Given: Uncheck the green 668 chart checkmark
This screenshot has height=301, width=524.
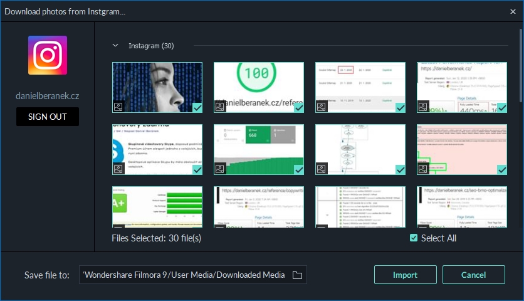Looking at the screenshot, I should point(299,170).
